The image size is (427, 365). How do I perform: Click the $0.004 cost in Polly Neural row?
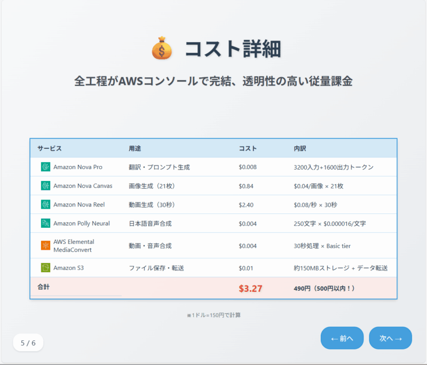[248, 224]
